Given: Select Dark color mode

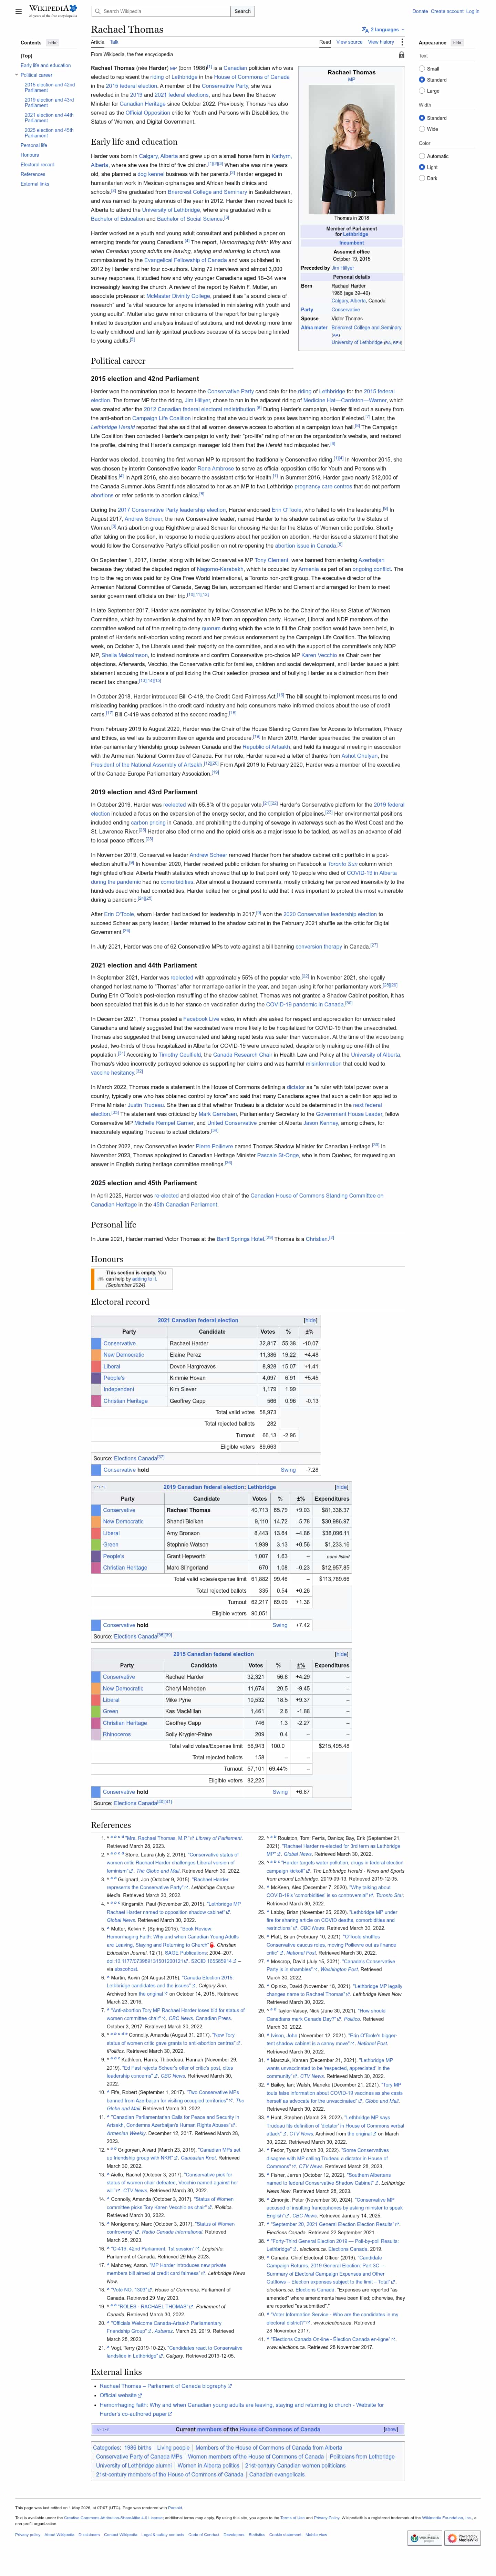Looking at the screenshot, I should coord(422,178).
